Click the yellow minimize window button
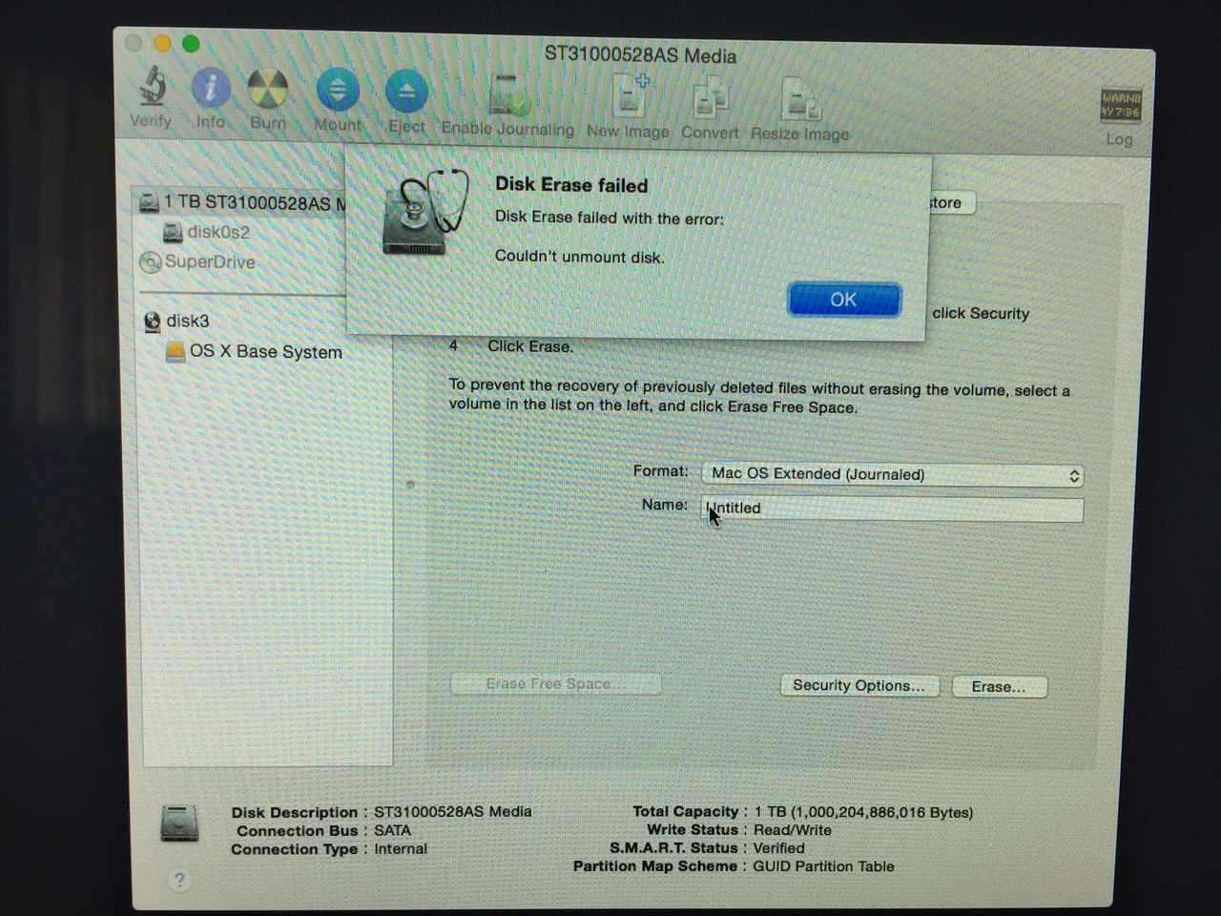The image size is (1221, 916). (162, 43)
